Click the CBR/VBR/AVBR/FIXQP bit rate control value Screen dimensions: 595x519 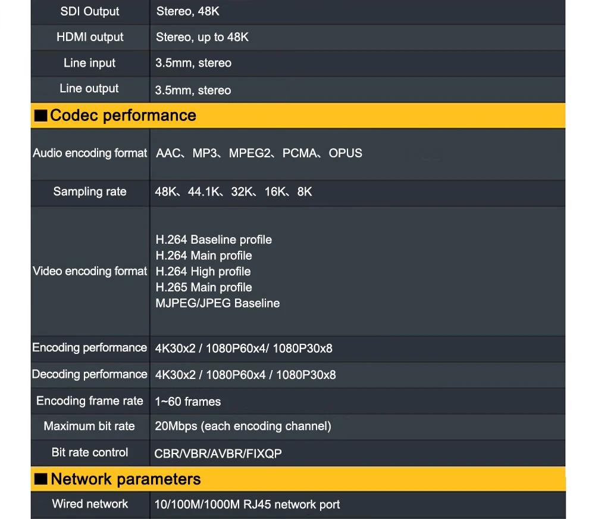(218, 453)
